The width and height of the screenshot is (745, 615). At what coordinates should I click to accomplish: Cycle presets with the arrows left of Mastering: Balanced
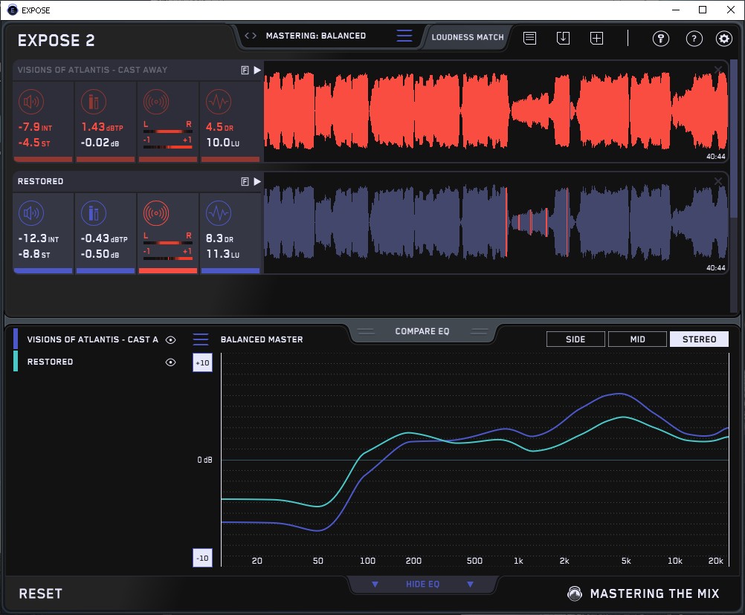[251, 36]
